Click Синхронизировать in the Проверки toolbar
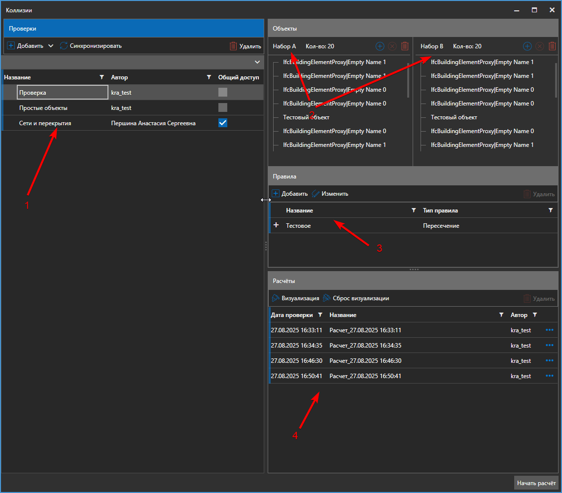The width and height of the screenshot is (562, 493). click(91, 46)
